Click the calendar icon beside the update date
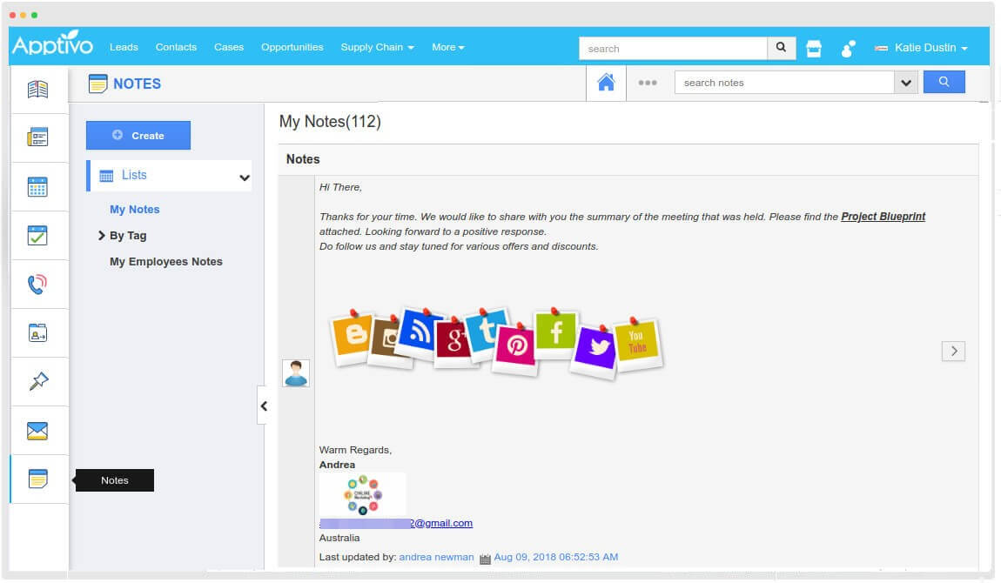Image resolution: width=1001 pixels, height=583 pixels. pos(485,559)
